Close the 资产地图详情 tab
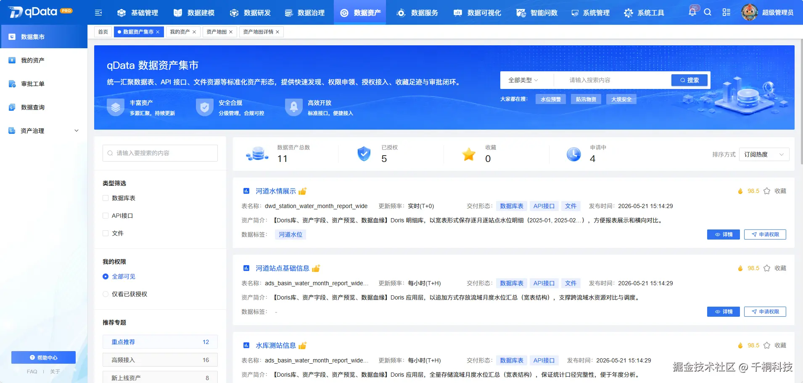Image resolution: width=803 pixels, height=383 pixels. 277,32
